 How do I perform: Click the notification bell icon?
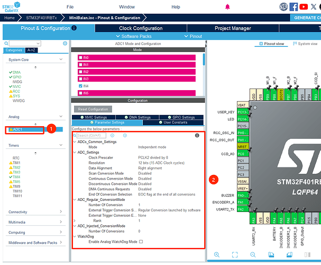click(x=227, y=7)
